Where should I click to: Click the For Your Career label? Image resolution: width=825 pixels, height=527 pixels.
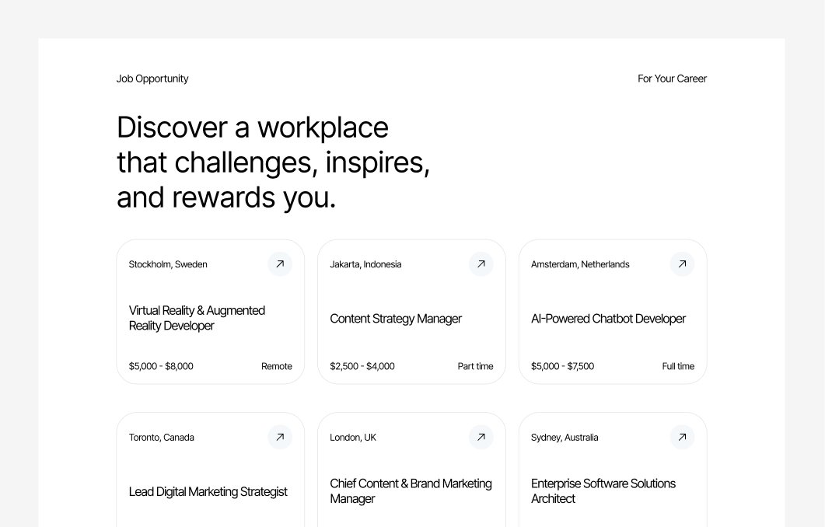tap(672, 79)
